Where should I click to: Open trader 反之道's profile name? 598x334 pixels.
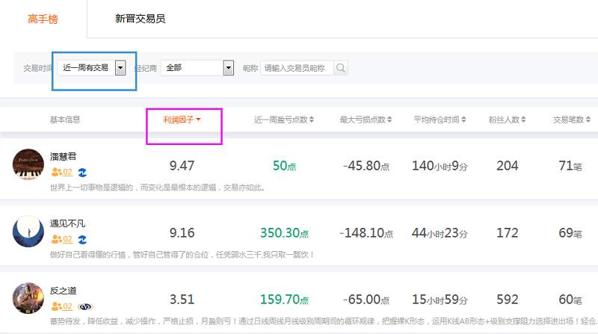[63, 291]
